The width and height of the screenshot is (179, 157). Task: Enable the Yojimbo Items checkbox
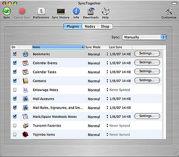click(x=15, y=134)
